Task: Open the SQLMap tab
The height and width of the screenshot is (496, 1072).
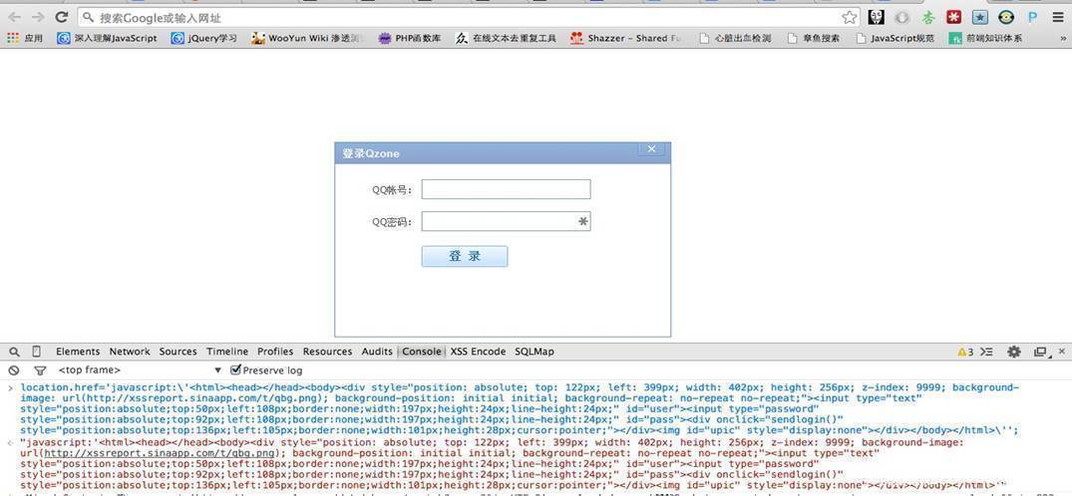Action: coord(535,352)
